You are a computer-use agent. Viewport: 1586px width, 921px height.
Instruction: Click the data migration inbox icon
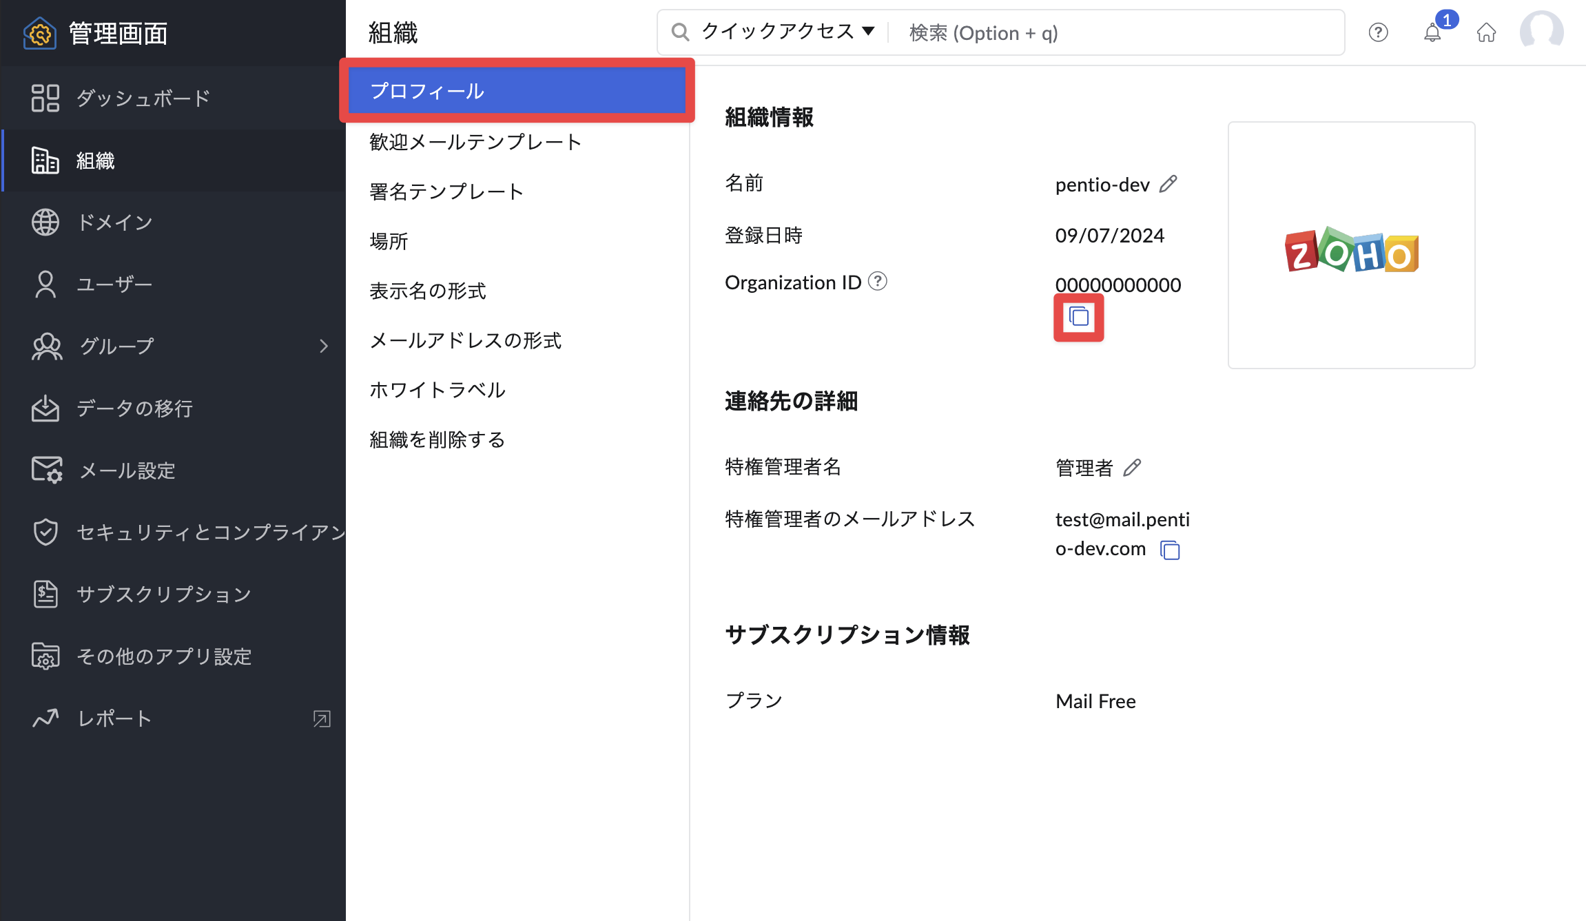point(45,408)
